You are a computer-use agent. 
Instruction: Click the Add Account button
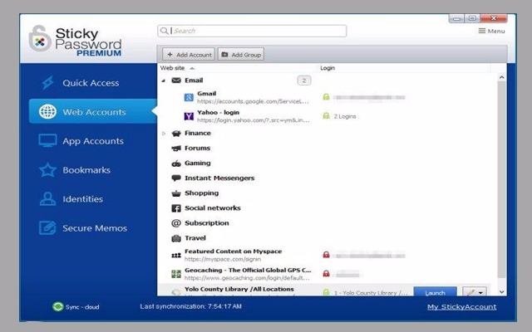click(x=189, y=55)
